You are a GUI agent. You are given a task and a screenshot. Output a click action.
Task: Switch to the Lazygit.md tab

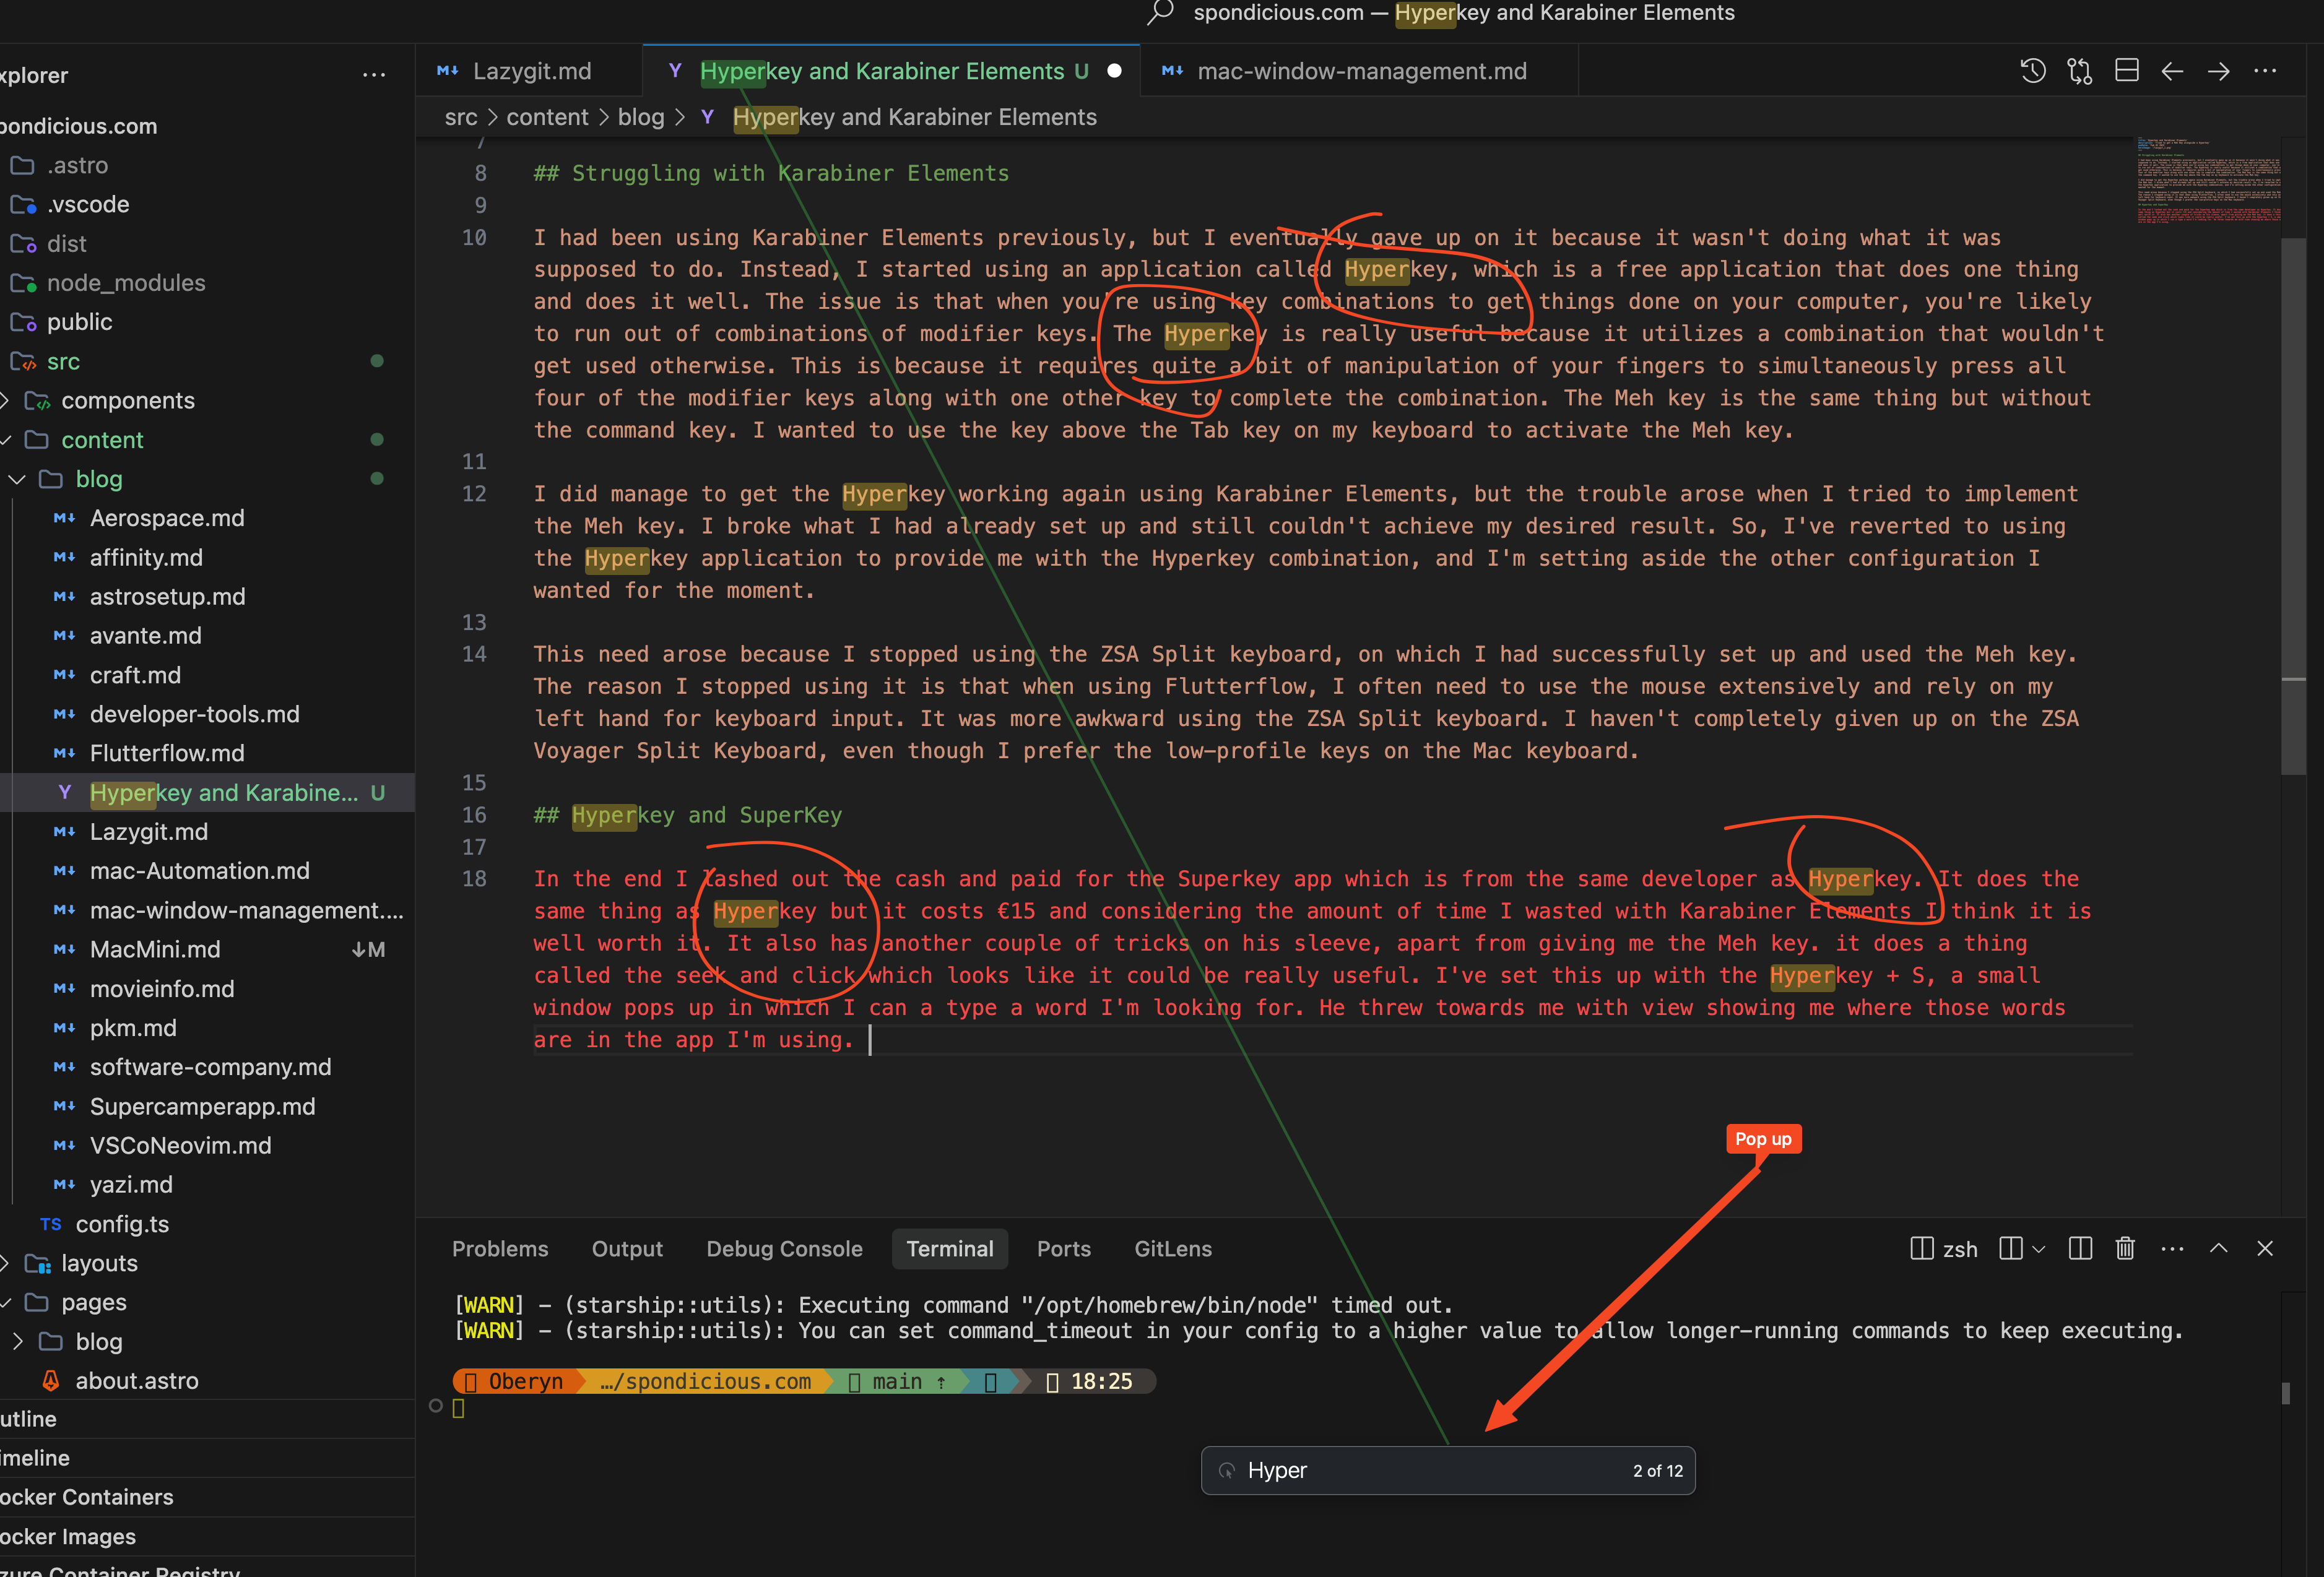point(530,71)
